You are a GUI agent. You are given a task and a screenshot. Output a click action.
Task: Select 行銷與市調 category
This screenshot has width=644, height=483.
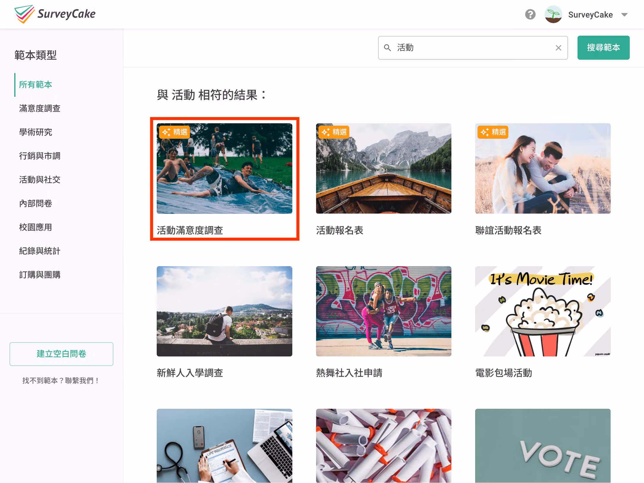40,156
